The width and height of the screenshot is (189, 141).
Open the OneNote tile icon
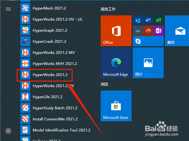click(x=159, y=31)
